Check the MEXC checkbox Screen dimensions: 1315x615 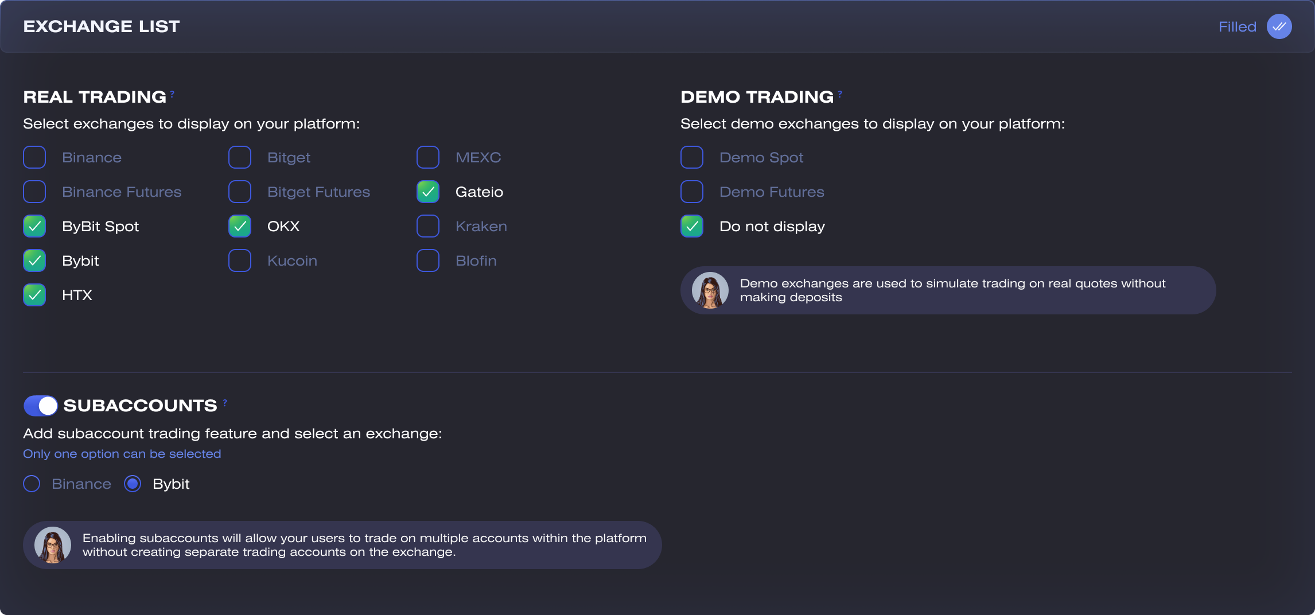point(428,157)
